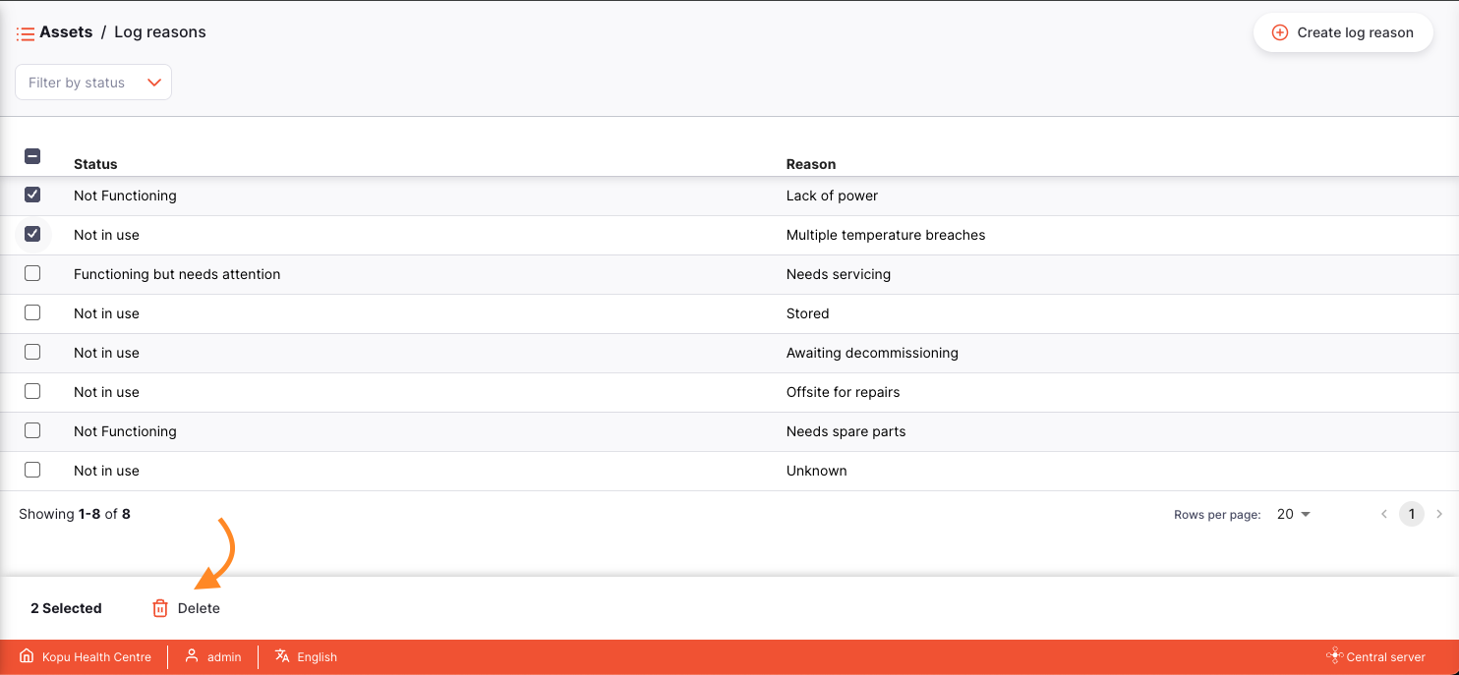Click the plus icon on Create log reason
The image size is (1459, 675).
tap(1279, 32)
